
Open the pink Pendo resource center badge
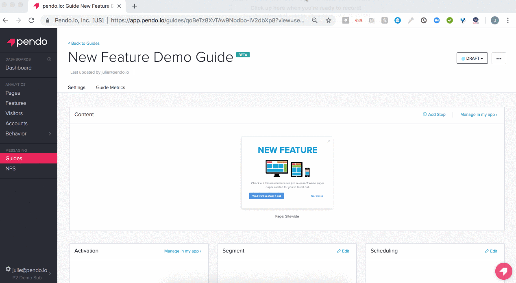503,271
